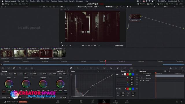
Task: Select the Curves palette icon
Action: point(71,68)
